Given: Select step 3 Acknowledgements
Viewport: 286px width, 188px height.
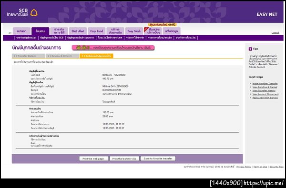Looking at the screenshot, I should [x=96, y=56].
